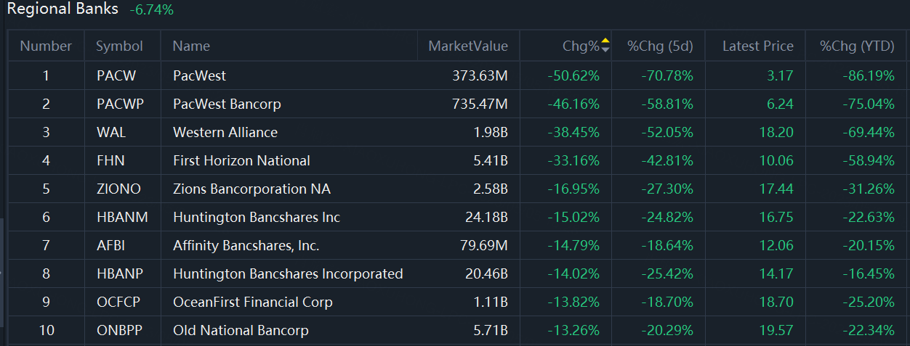Open Zions Bancorporation NA name

point(251,189)
